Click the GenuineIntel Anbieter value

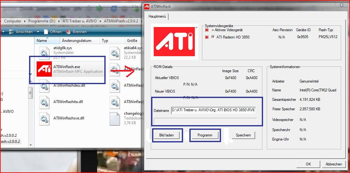click(309, 81)
